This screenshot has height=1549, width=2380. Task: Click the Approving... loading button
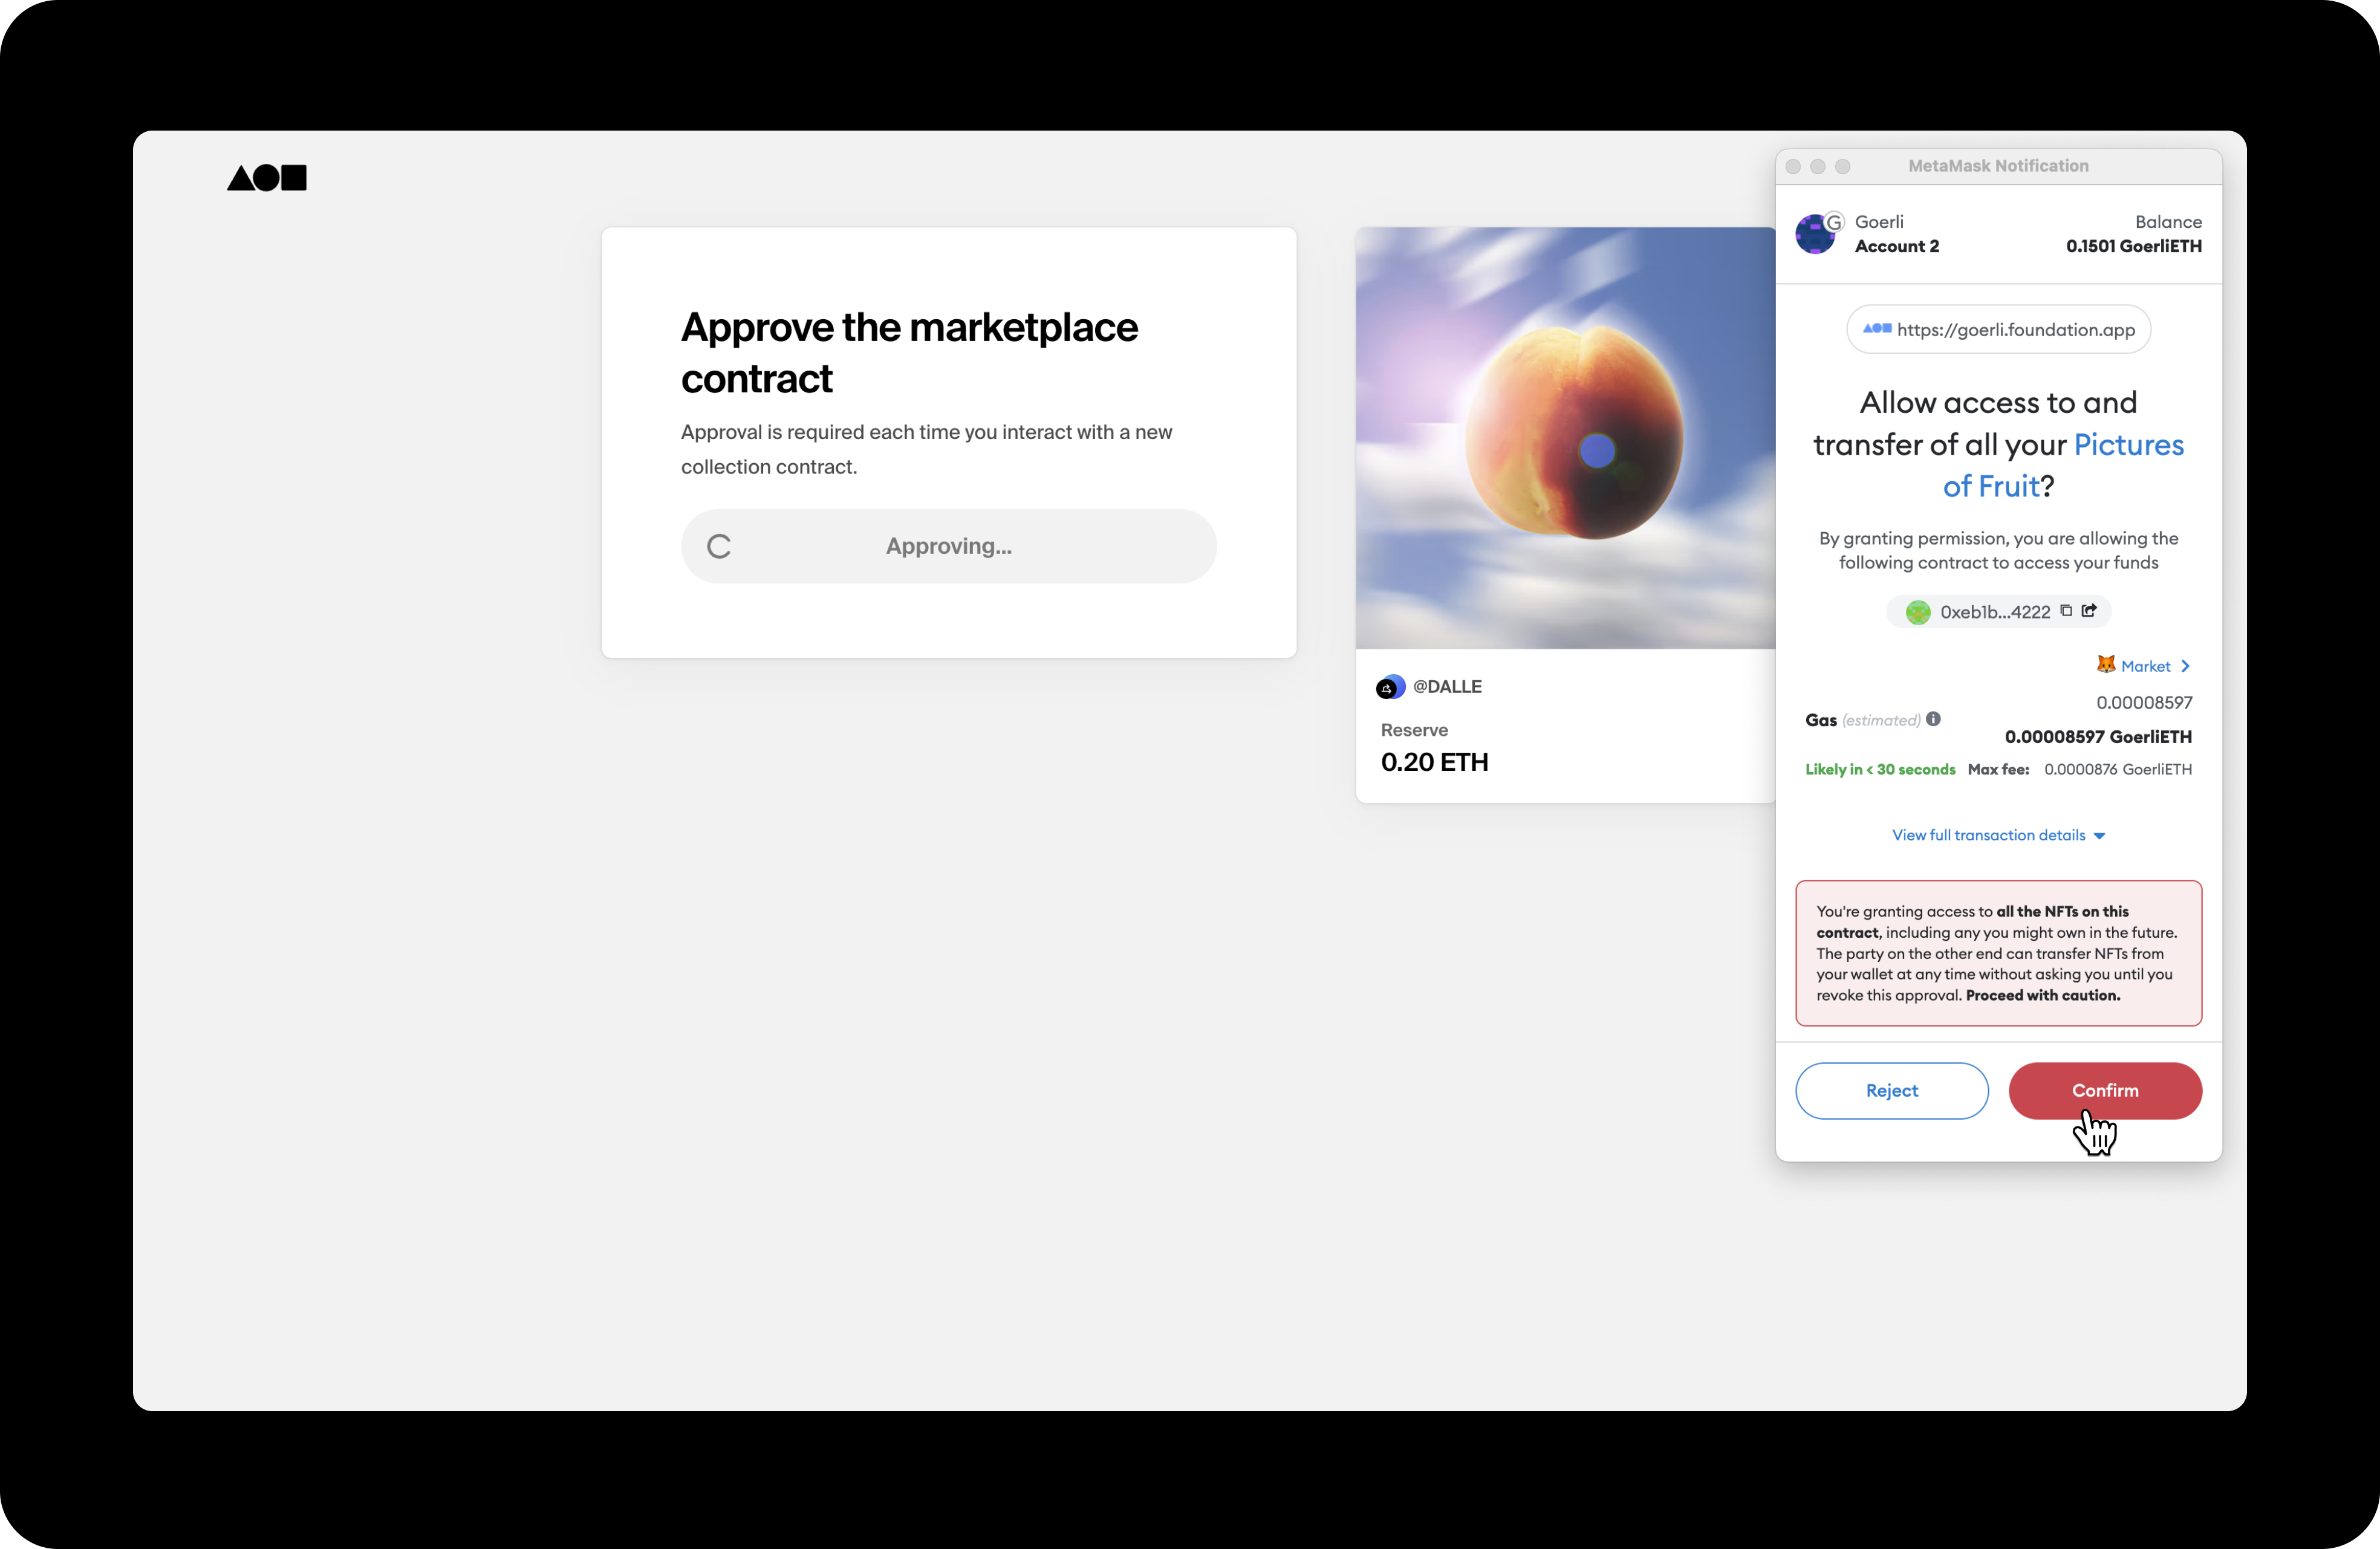click(948, 546)
